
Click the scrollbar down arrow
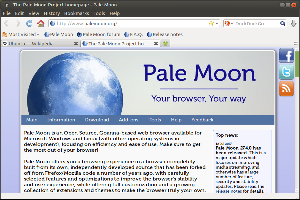pos(297,190)
